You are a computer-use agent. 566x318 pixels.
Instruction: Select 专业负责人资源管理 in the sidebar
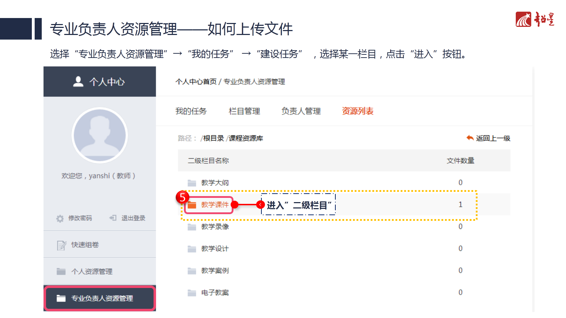pyautogui.click(x=100, y=298)
